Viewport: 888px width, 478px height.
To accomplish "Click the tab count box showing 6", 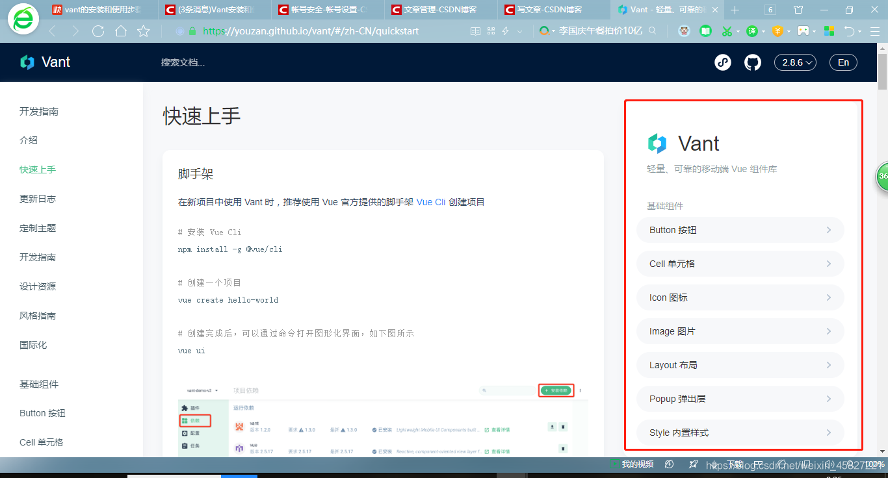I will (x=770, y=10).
